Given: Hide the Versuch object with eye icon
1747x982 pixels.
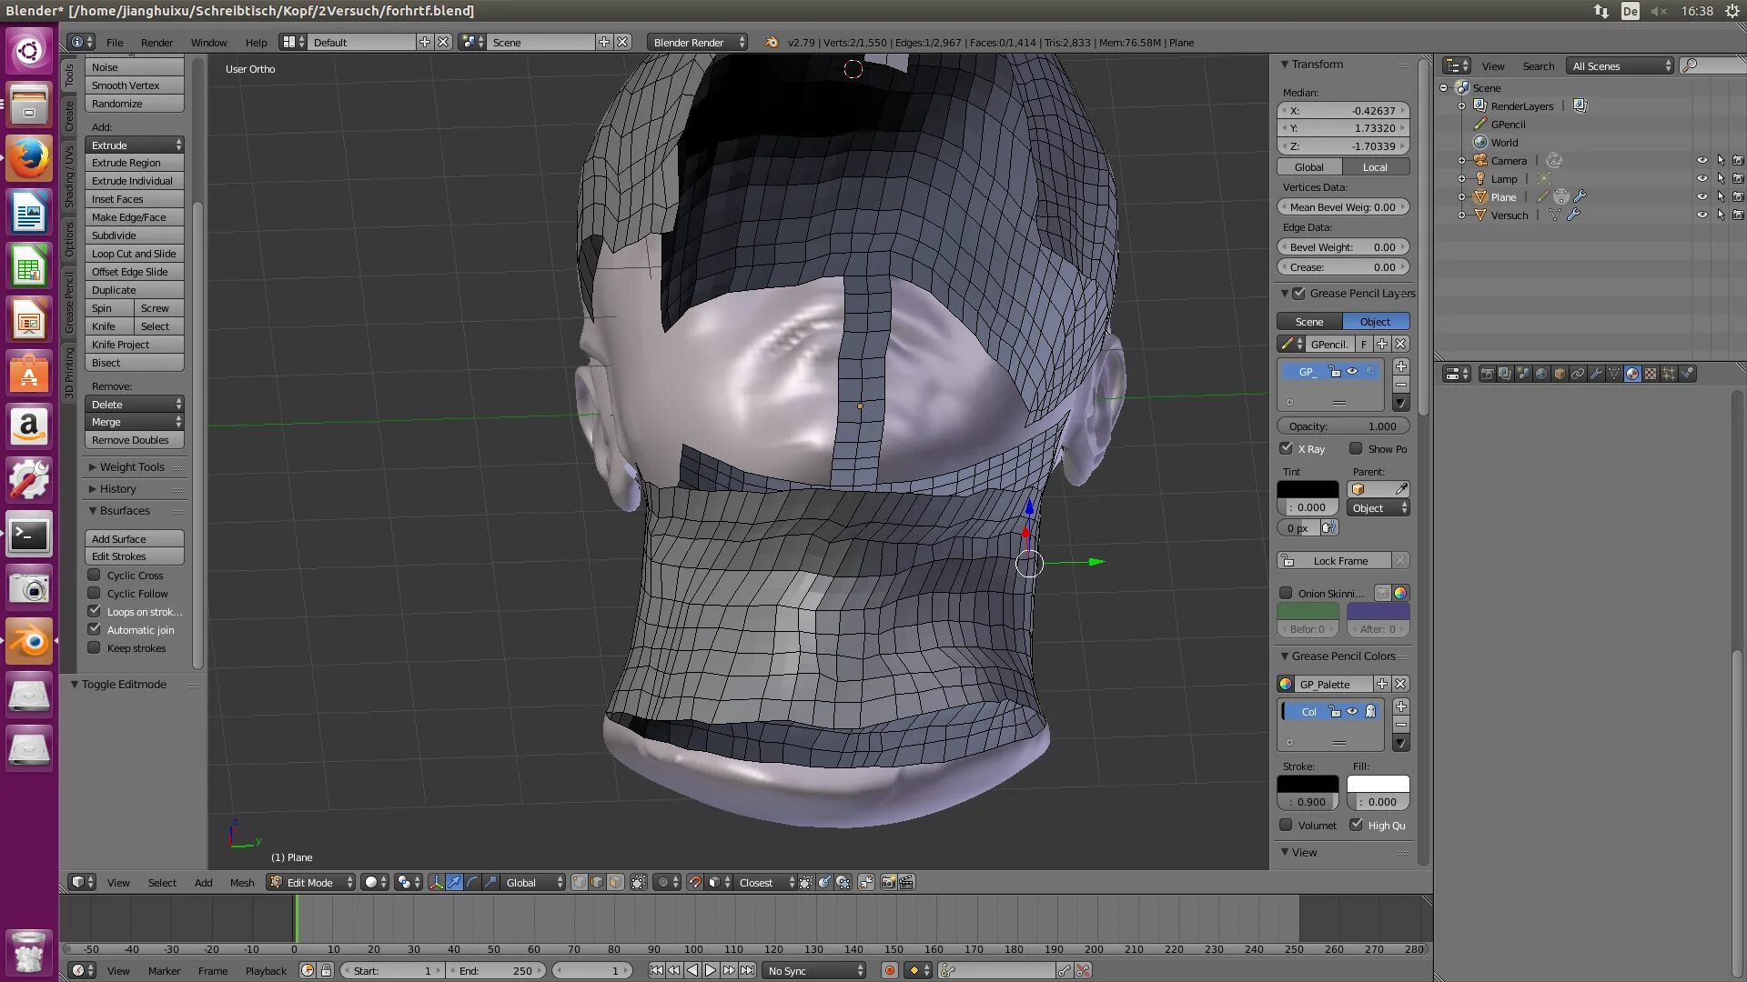Looking at the screenshot, I should click(x=1702, y=215).
